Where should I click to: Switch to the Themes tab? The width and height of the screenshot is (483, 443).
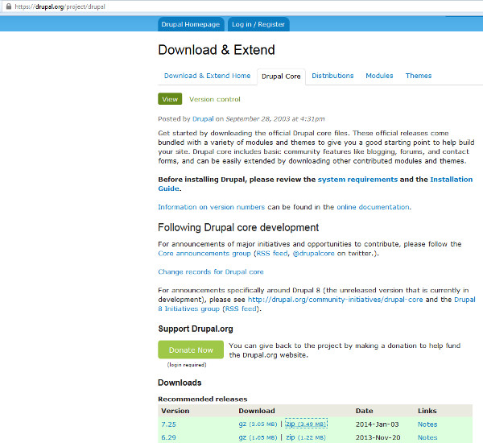tap(419, 76)
